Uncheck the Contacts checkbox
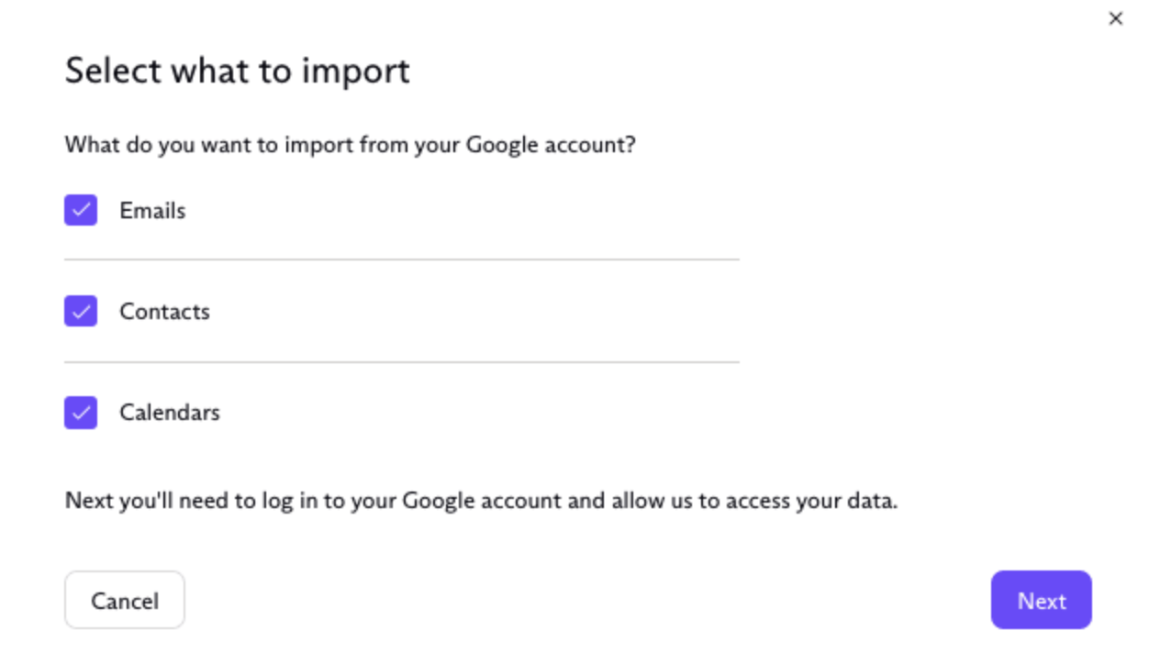 coord(81,311)
